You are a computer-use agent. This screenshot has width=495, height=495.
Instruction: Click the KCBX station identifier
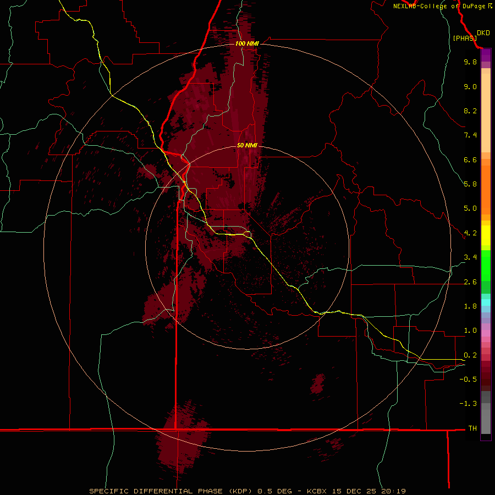317,491
